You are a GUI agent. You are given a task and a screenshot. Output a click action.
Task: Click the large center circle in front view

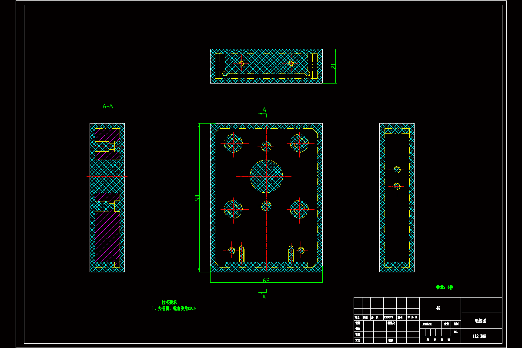(x=266, y=176)
